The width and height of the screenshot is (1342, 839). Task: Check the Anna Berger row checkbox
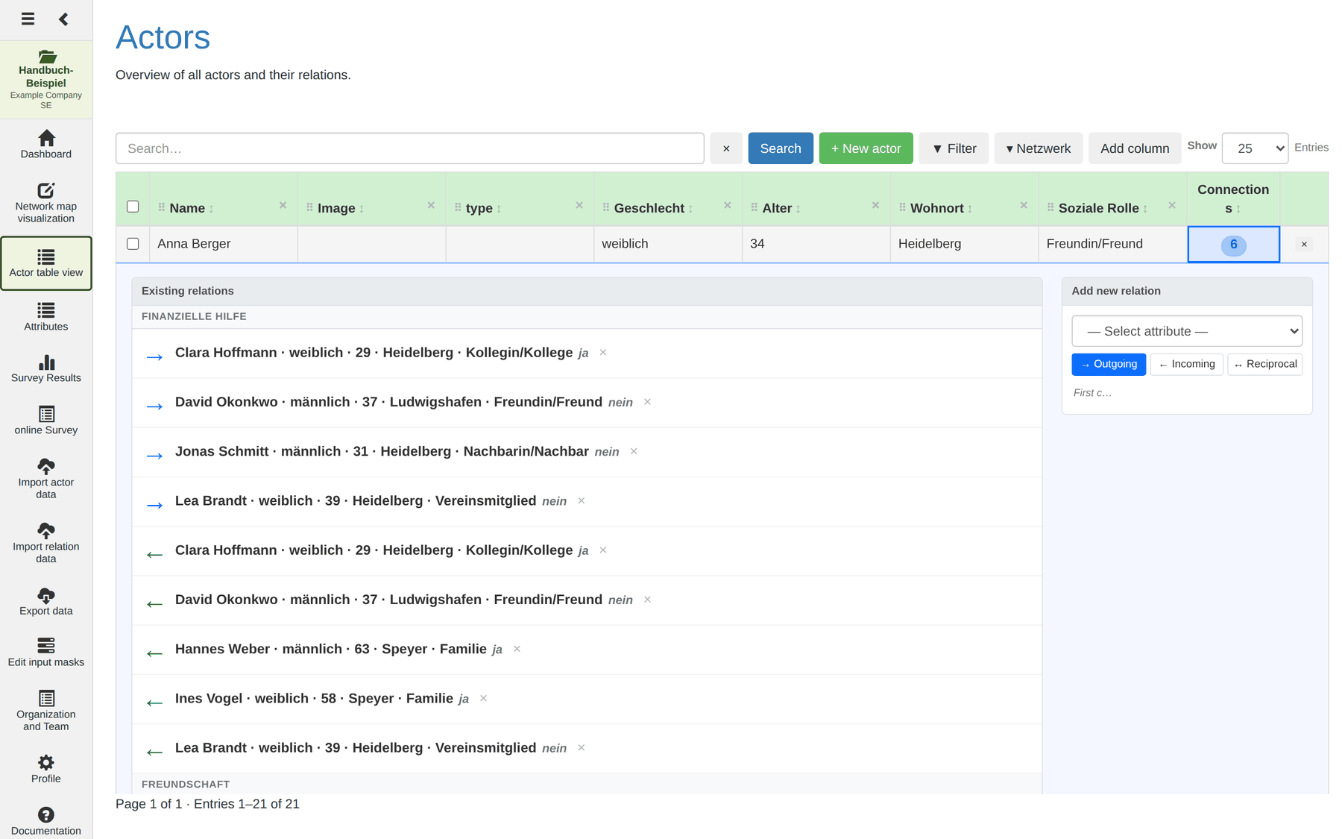click(133, 244)
